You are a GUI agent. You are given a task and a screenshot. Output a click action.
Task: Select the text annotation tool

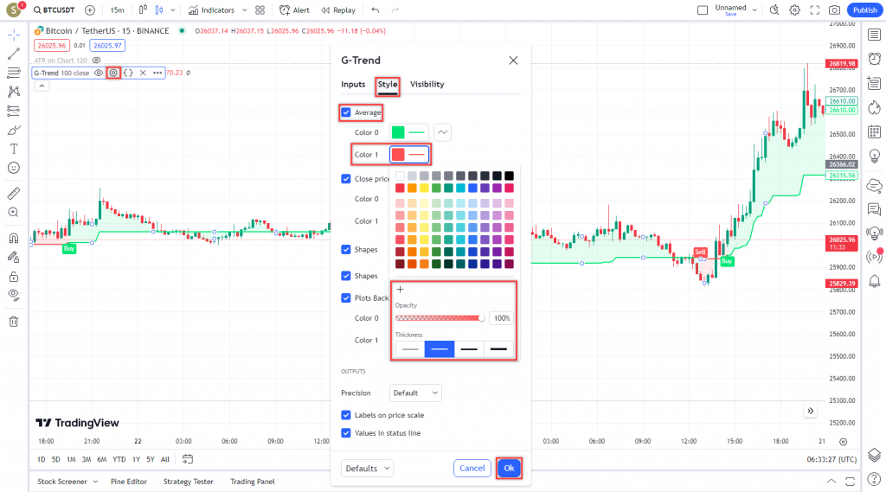(x=14, y=149)
